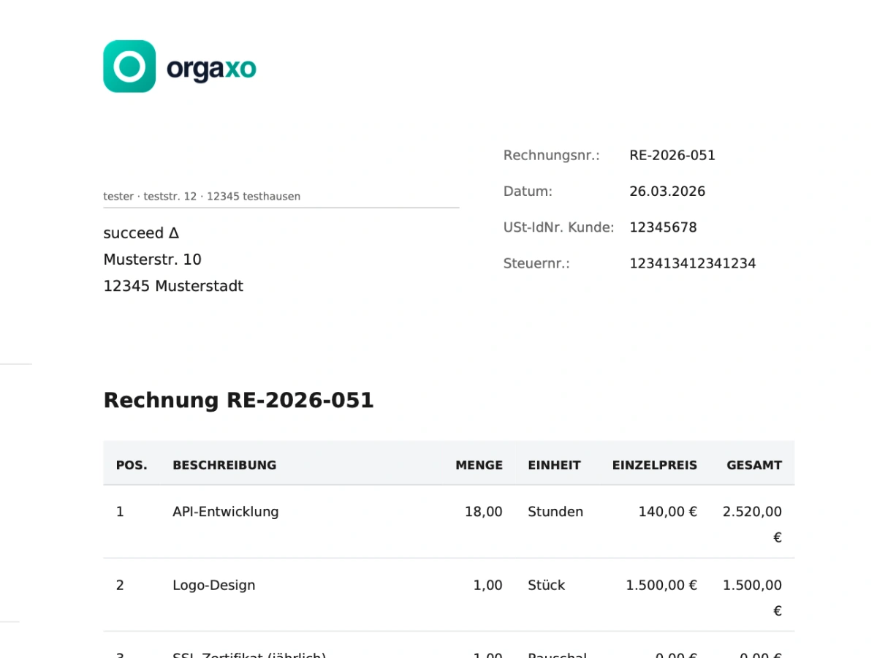Click the 'Rechnungsnr.:' label

tap(551, 155)
